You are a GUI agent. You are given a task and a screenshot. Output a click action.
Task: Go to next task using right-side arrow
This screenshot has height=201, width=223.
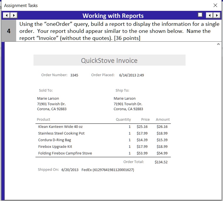[x=217, y=15]
